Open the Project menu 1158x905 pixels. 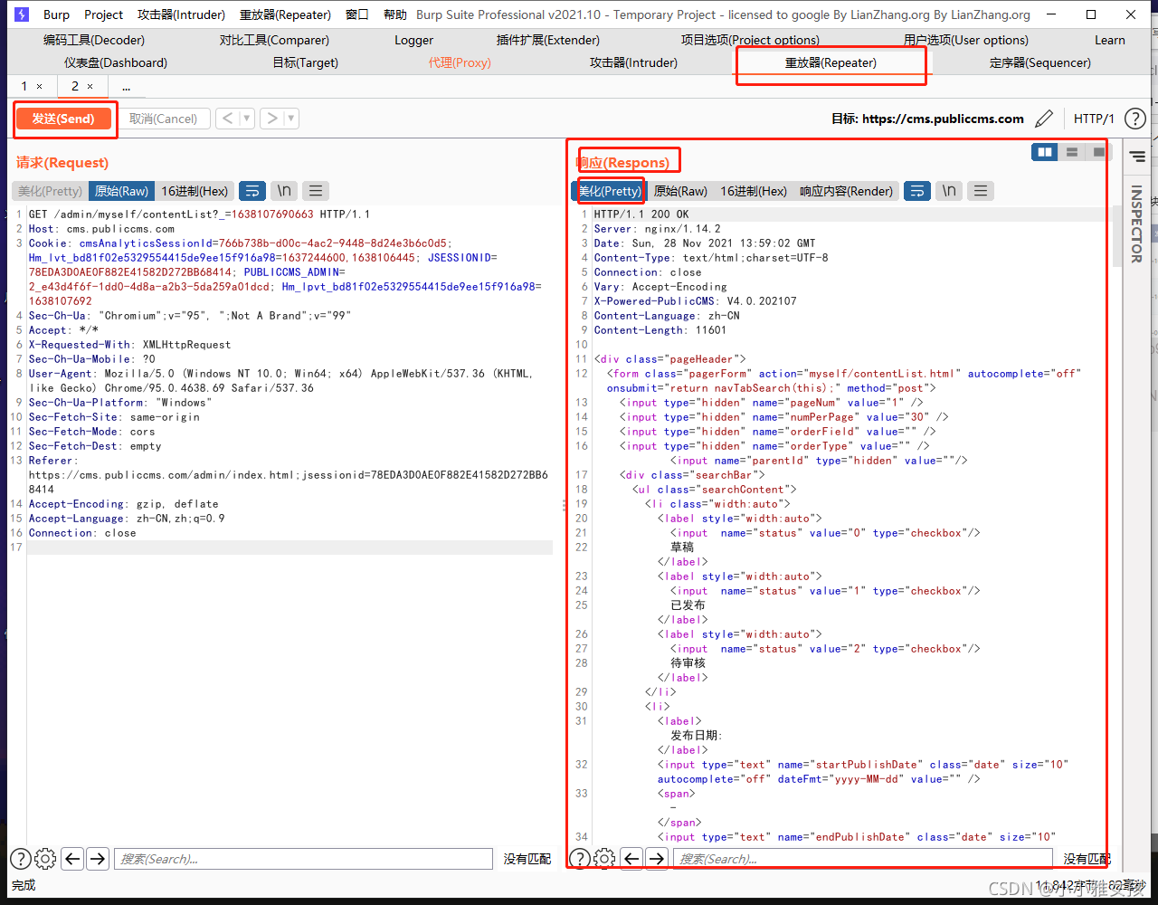click(103, 14)
